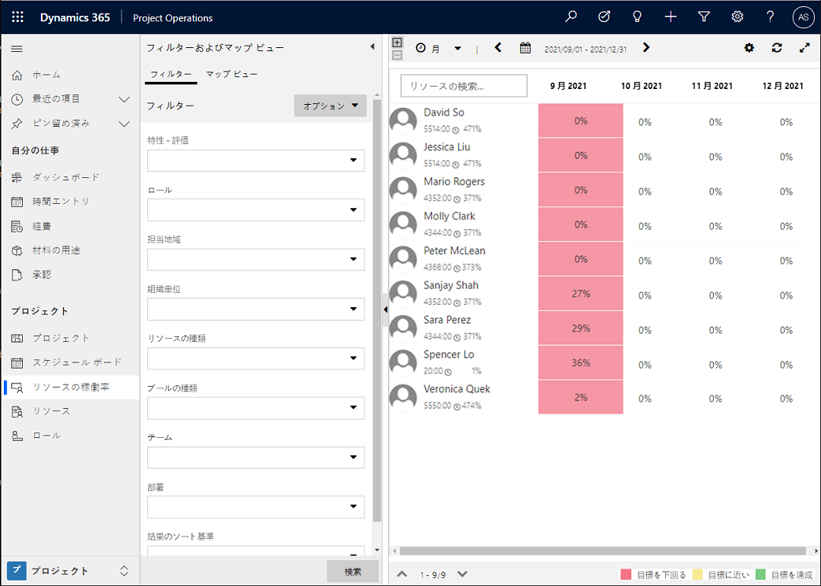The width and height of the screenshot is (821, 586).
Task: Click the search magnifier in top bar
Action: pos(571,17)
